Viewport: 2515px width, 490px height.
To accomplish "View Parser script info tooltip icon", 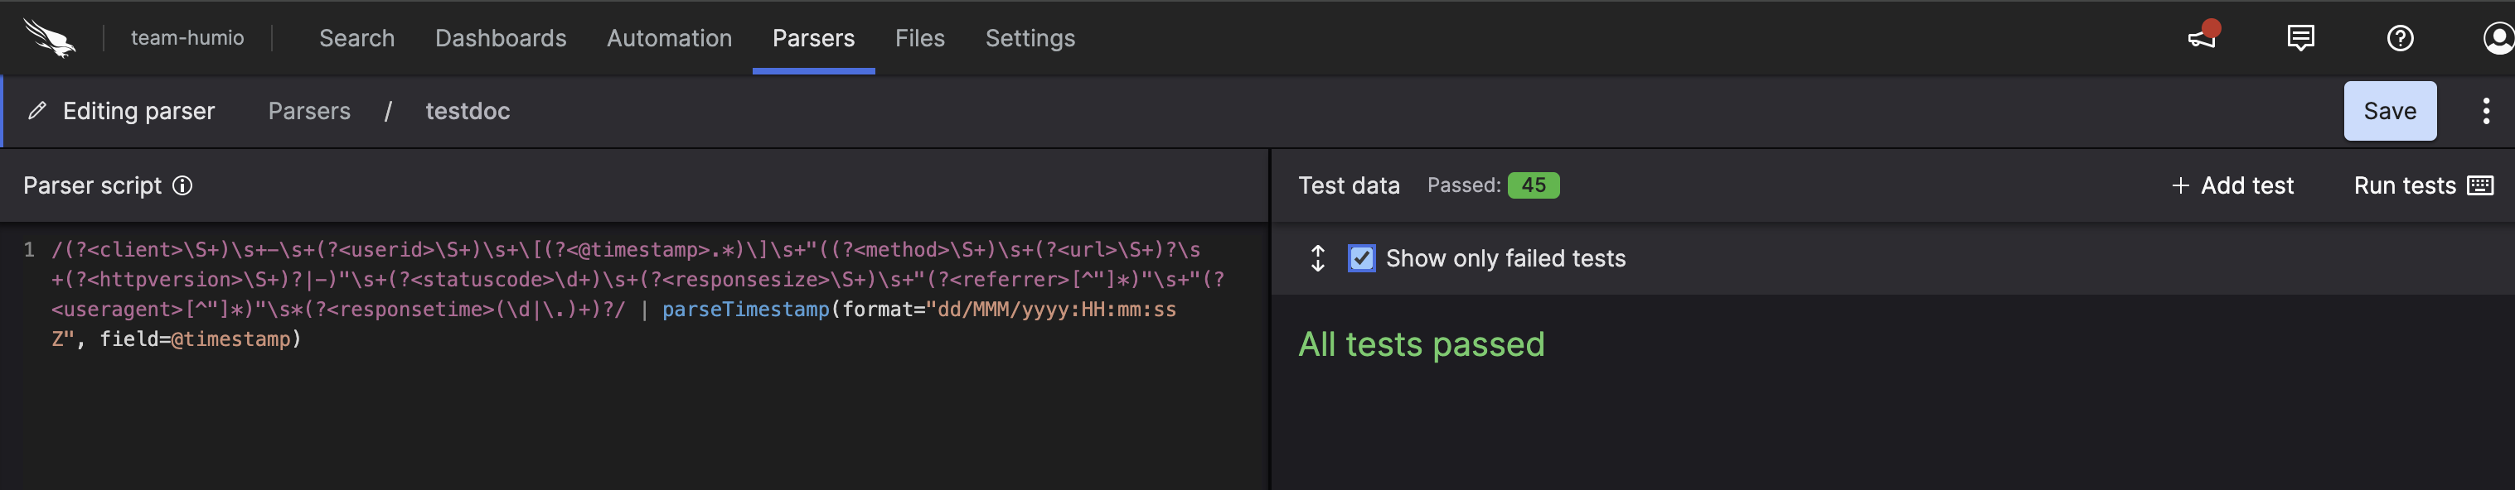I will pyautogui.click(x=182, y=185).
